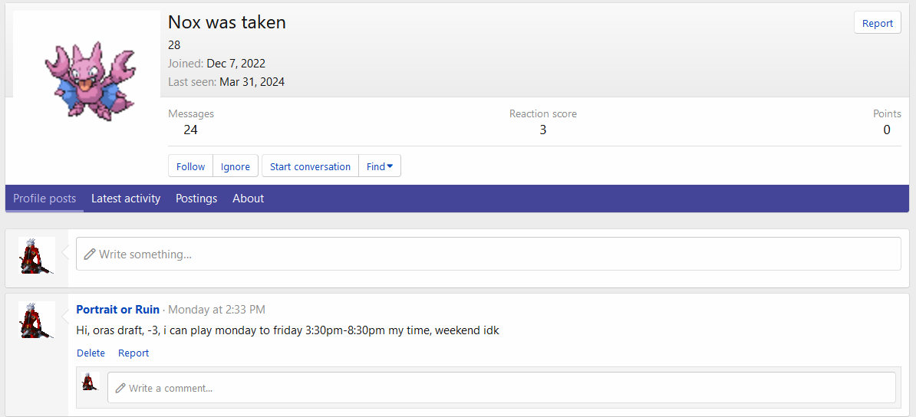This screenshot has width=916, height=417.
Task: Click the pencil icon in Write something box
Action: (90, 254)
